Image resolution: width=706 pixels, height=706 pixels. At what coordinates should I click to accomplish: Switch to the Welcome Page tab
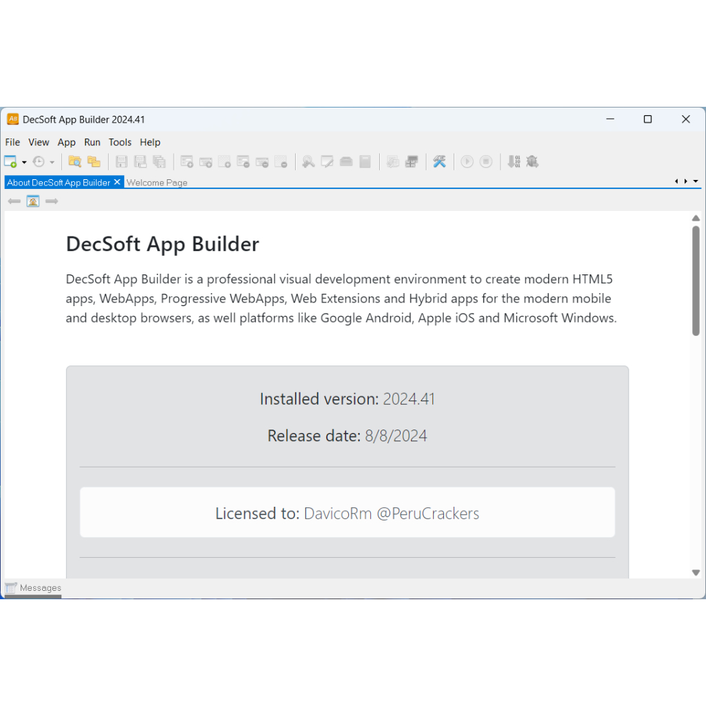coord(157,182)
